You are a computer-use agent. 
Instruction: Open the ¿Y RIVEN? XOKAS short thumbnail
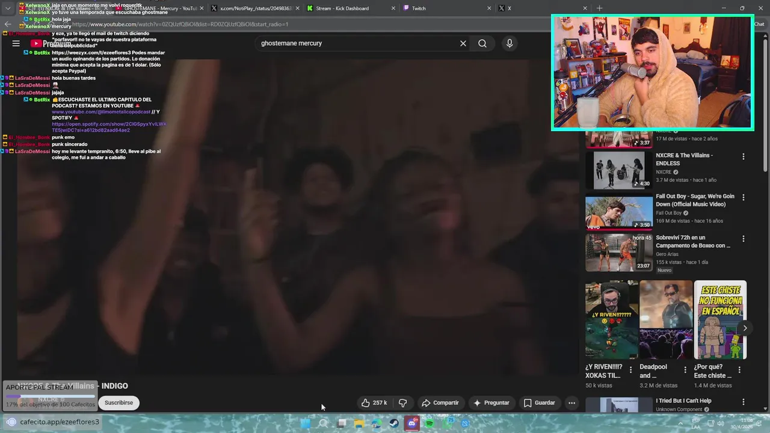tap(612, 319)
